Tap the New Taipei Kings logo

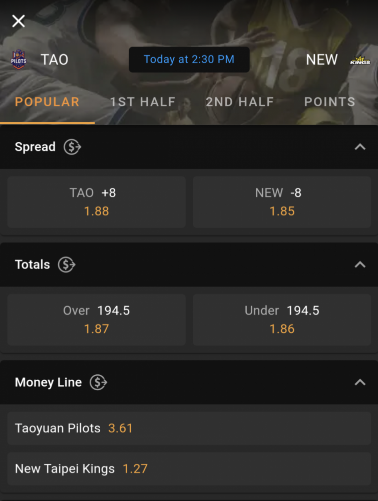click(360, 60)
